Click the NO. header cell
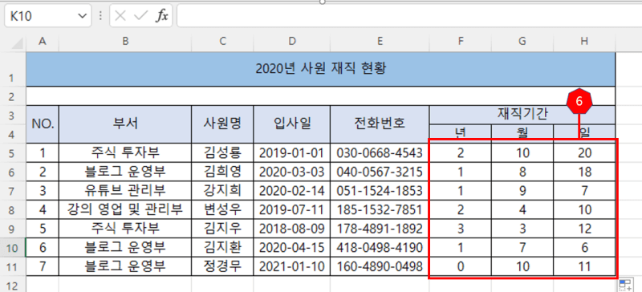Image resolution: width=642 pixels, height=292 pixels. [43, 124]
